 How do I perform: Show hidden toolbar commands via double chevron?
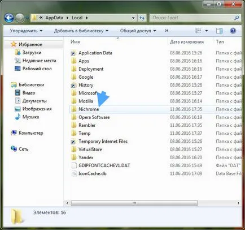coord(167,31)
